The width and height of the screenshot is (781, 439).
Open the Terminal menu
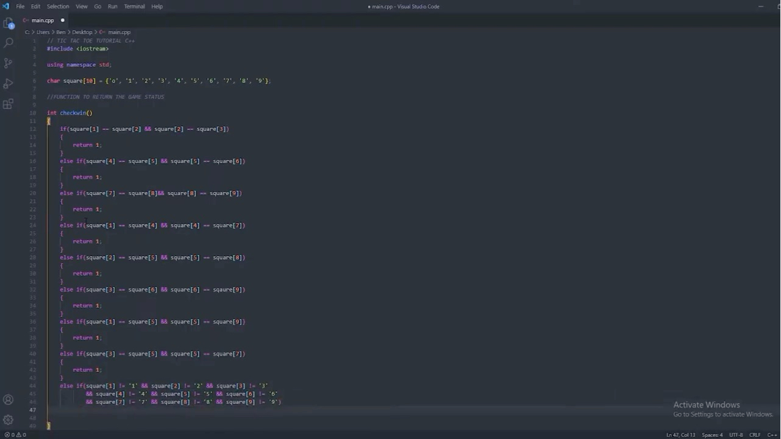click(134, 6)
